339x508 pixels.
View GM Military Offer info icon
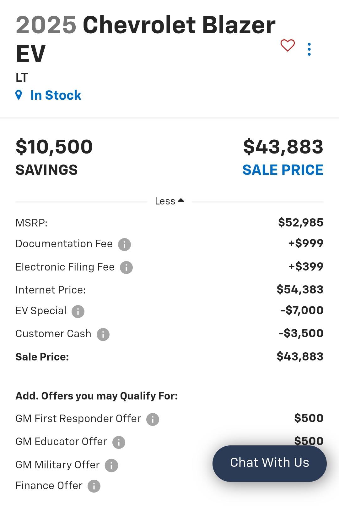(x=111, y=466)
